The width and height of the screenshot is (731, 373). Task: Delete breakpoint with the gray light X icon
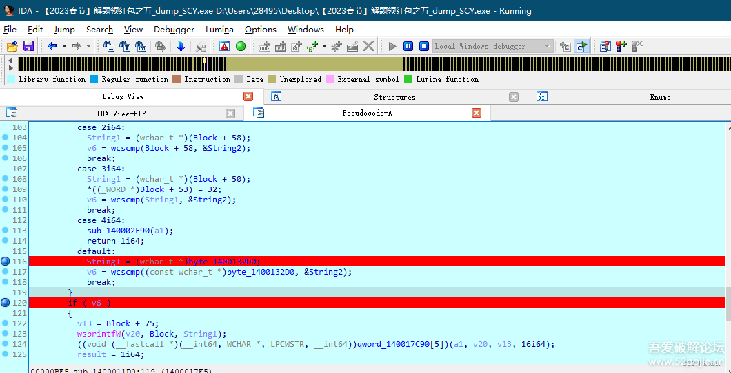click(x=637, y=46)
